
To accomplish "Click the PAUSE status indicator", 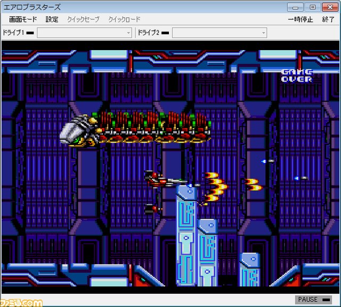I will click(313, 300).
